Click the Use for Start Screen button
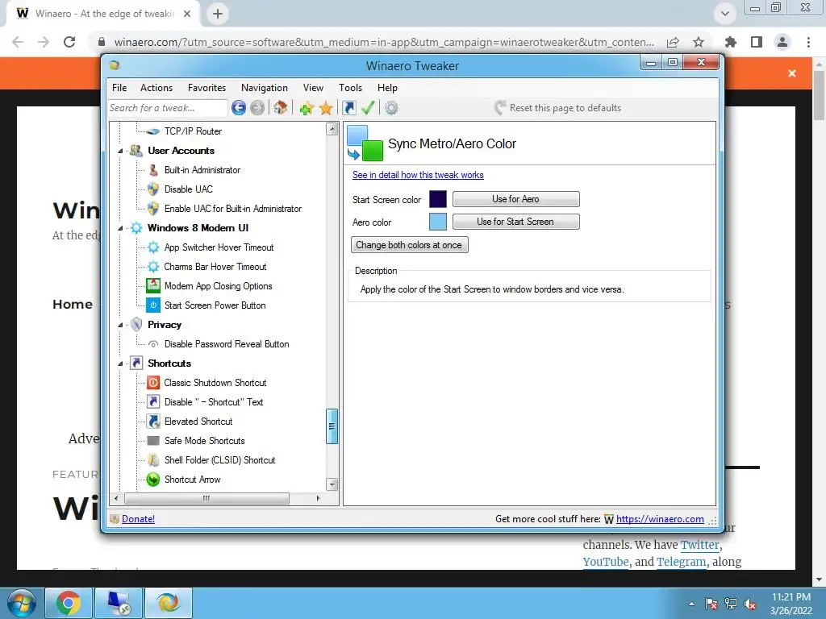The width and height of the screenshot is (826, 619). click(515, 222)
